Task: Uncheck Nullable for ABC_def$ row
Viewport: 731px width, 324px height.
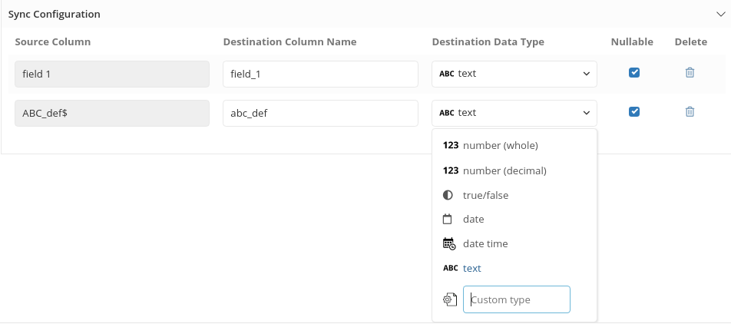Action: click(634, 112)
